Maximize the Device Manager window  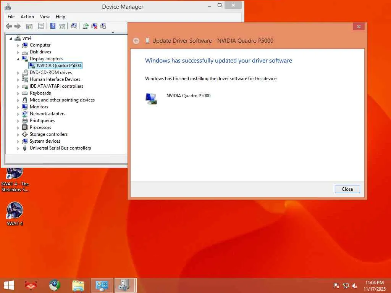coord(220,5)
